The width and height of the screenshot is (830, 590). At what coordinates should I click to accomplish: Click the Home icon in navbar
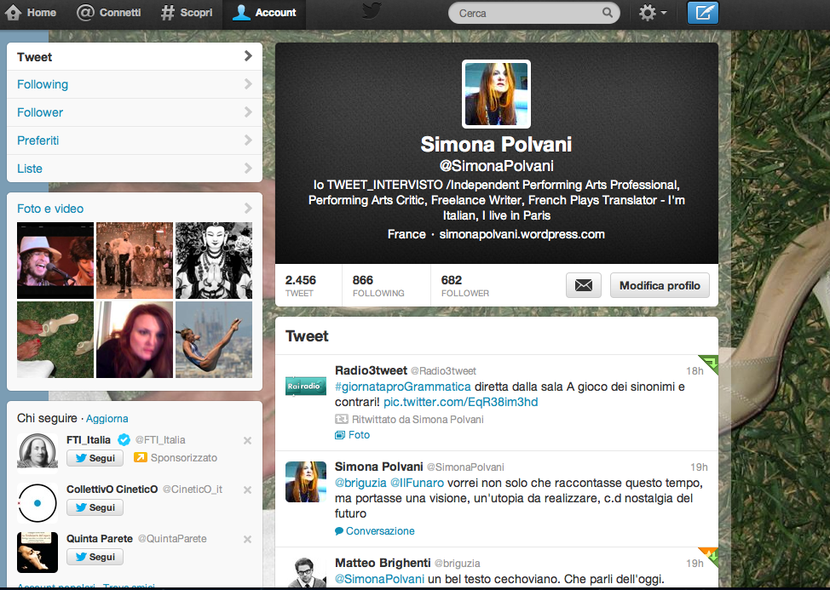point(14,13)
